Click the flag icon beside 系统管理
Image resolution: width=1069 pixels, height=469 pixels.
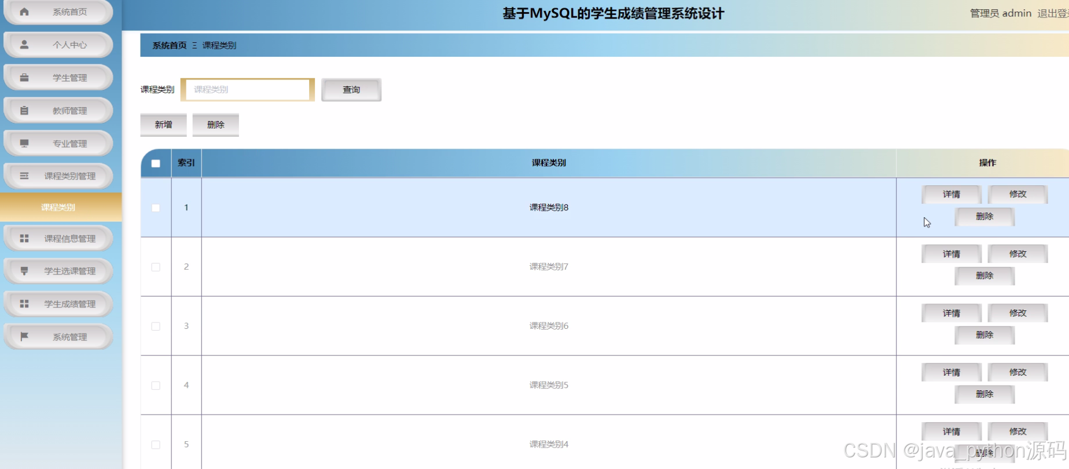click(x=24, y=337)
